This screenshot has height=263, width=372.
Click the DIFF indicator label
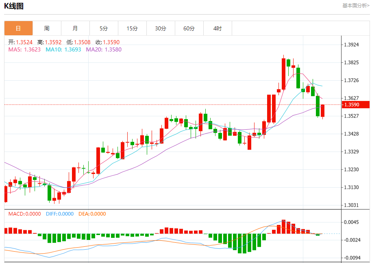(59, 214)
